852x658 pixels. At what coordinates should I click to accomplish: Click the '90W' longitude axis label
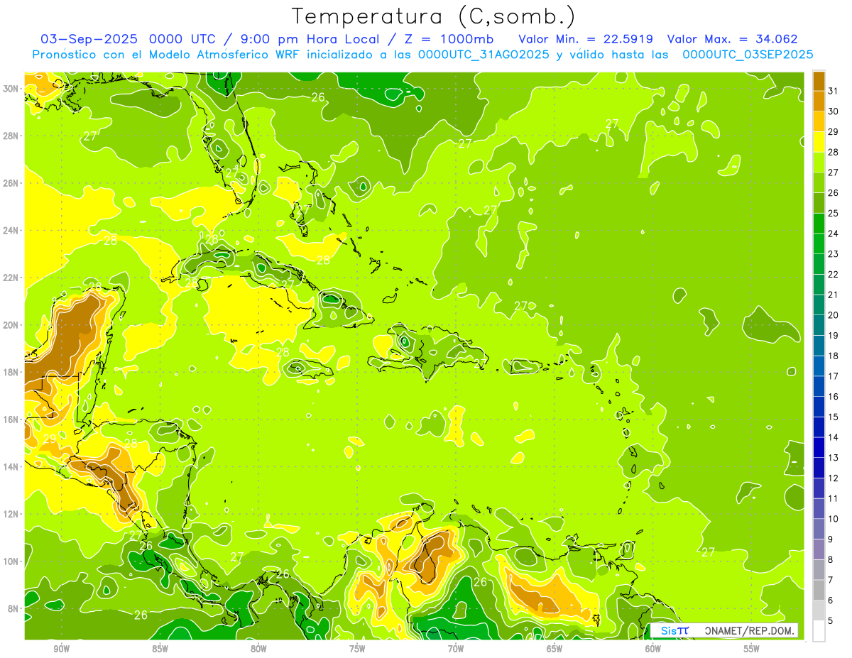[x=61, y=649]
